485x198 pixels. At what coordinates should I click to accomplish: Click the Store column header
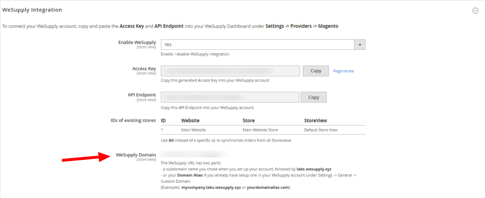coord(249,121)
